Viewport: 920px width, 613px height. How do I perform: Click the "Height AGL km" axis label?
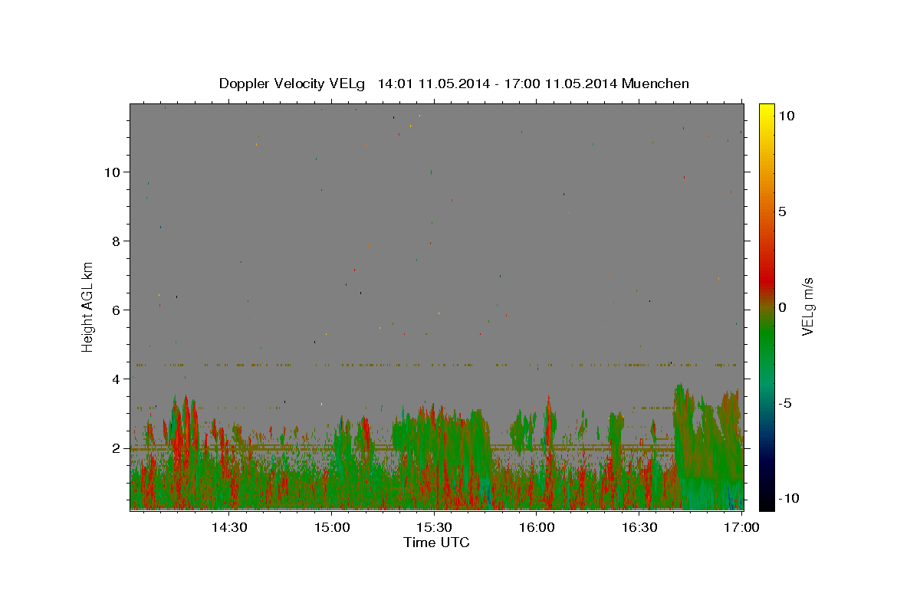(x=88, y=306)
